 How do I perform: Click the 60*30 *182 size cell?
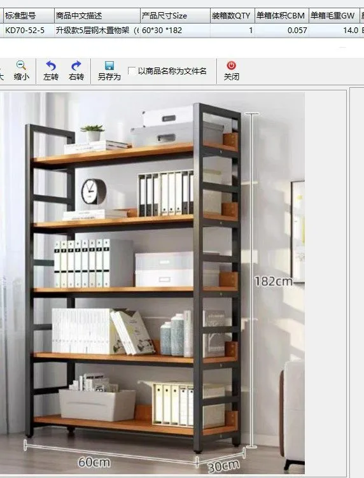click(175, 31)
